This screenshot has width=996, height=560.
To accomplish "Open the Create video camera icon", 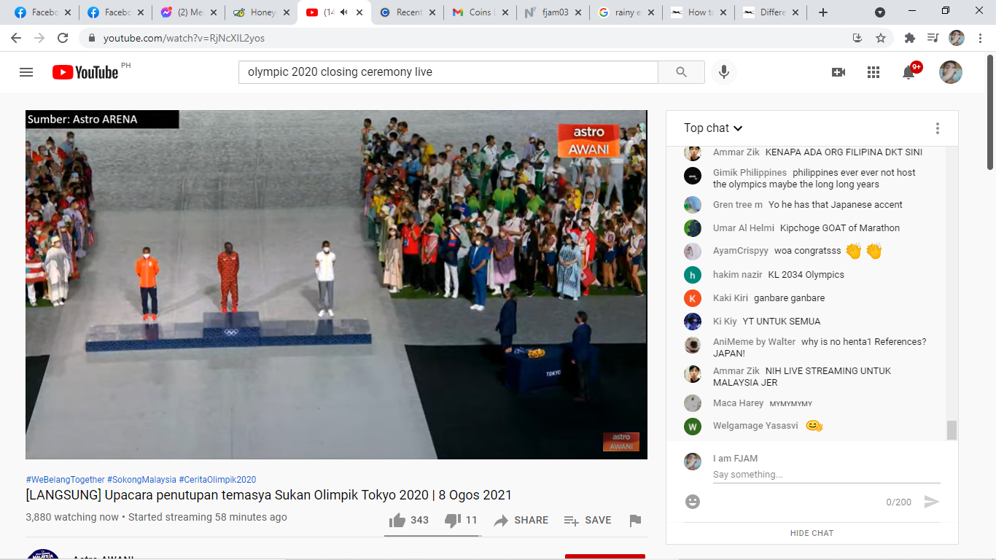I will point(839,72).
